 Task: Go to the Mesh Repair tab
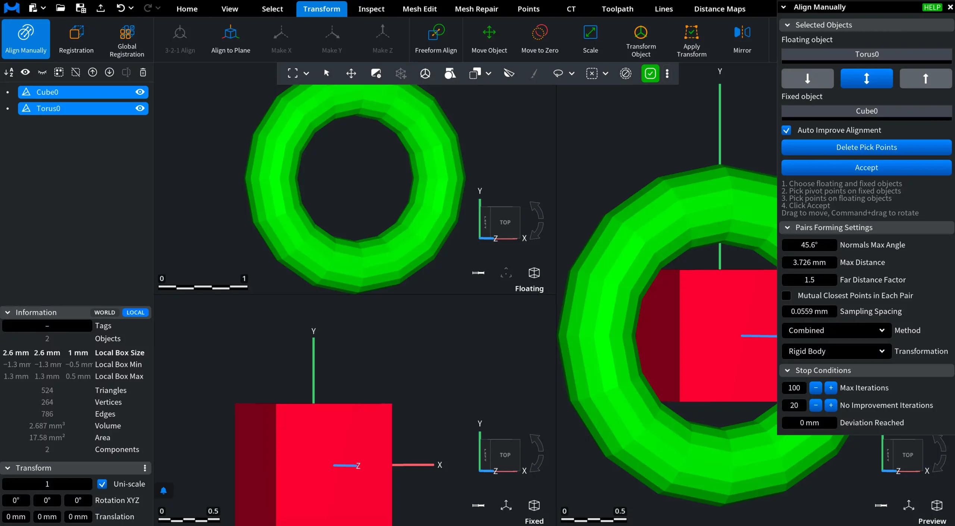(x=476, y=9)
